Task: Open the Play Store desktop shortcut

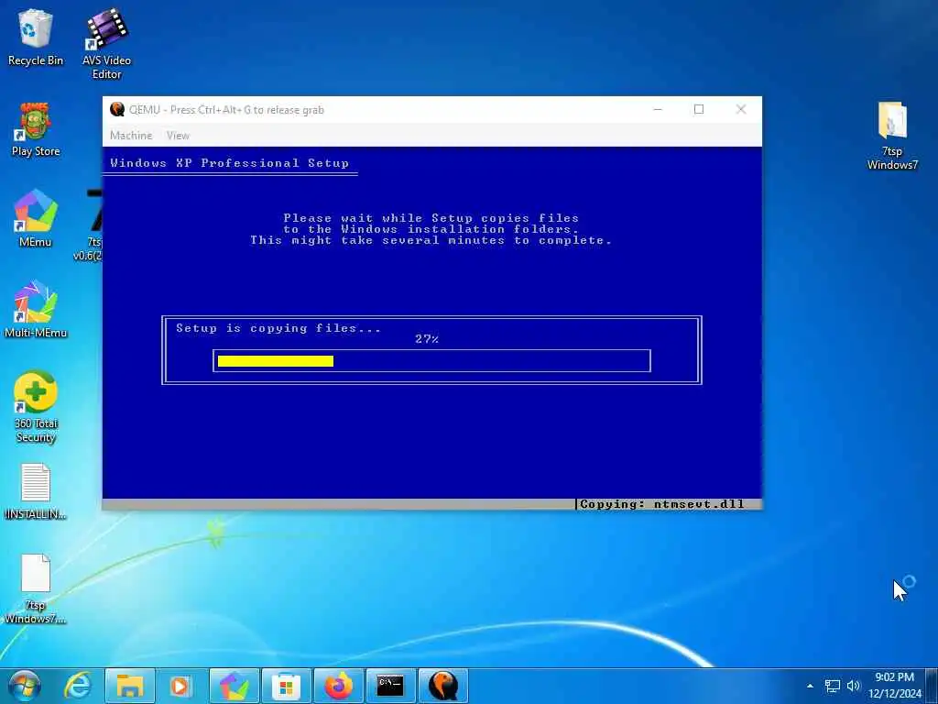Action: point(36,128)
